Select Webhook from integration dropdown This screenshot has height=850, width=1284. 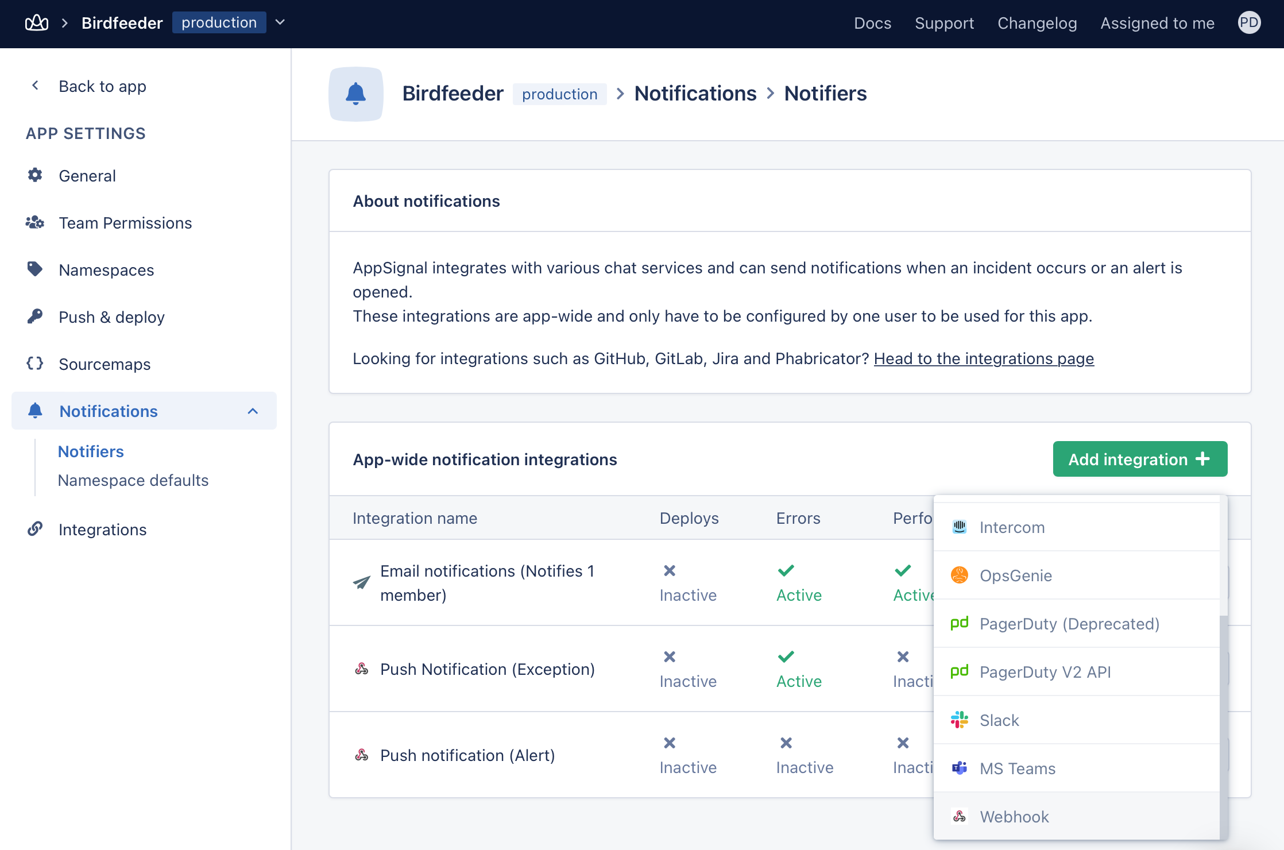(1014, 816)
